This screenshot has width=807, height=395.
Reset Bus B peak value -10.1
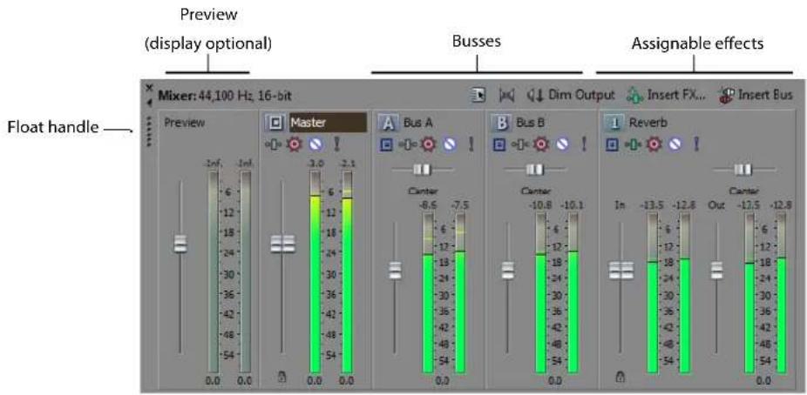coord(573,205)
